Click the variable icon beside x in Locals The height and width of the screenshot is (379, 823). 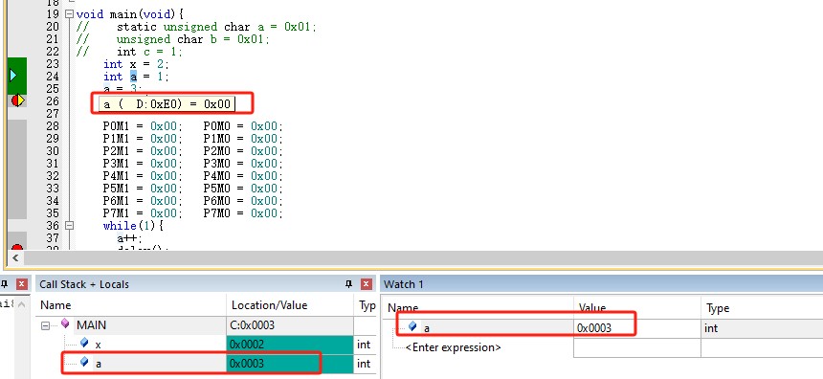coord(84,344)
